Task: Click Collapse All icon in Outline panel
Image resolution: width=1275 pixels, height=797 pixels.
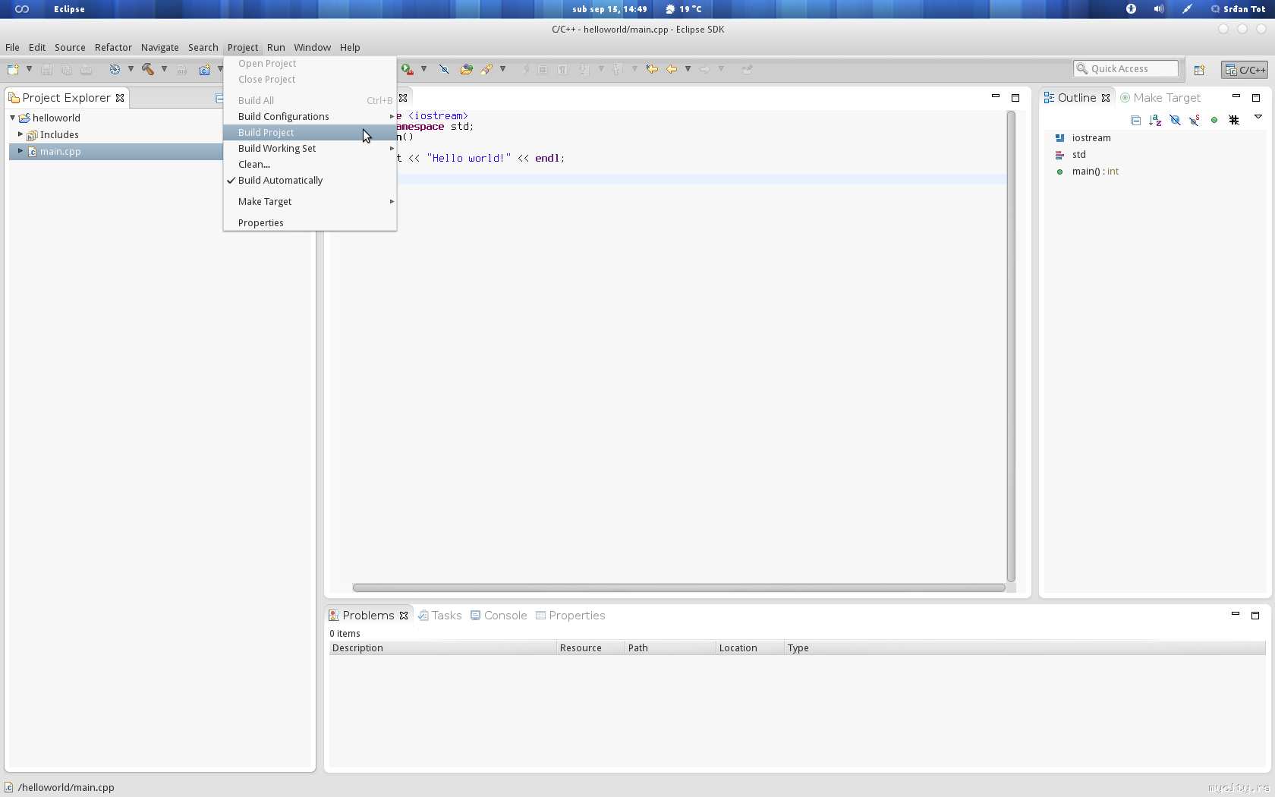Action: (x=1135, y=120)
